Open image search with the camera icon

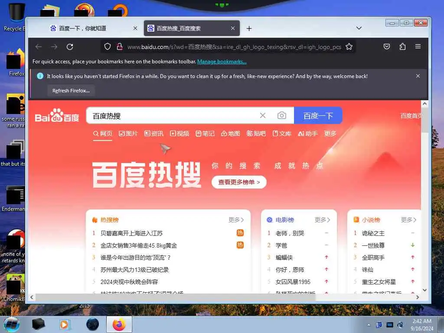(x=282, y=115)
